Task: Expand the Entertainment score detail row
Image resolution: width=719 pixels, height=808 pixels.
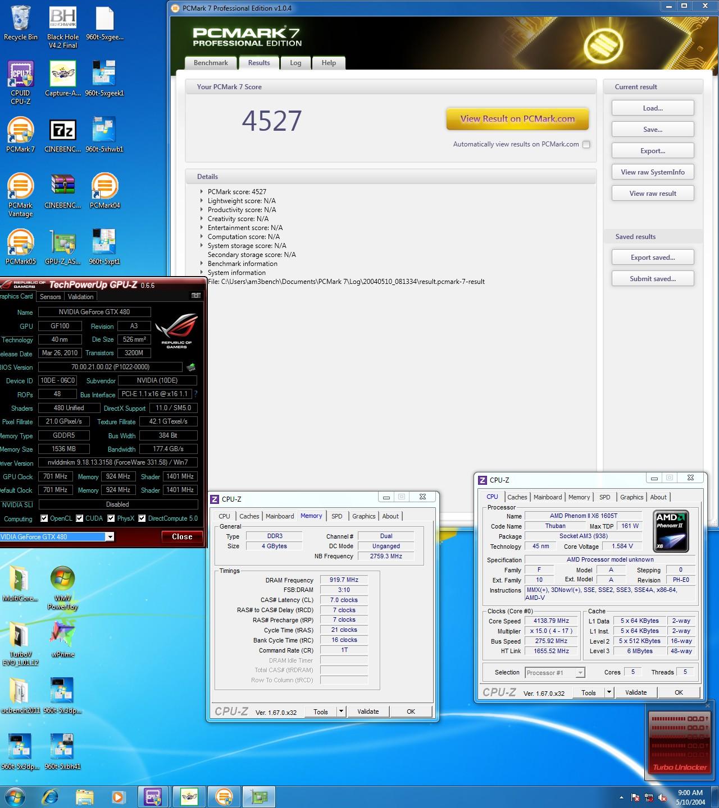Action: [x=202, y=227]
